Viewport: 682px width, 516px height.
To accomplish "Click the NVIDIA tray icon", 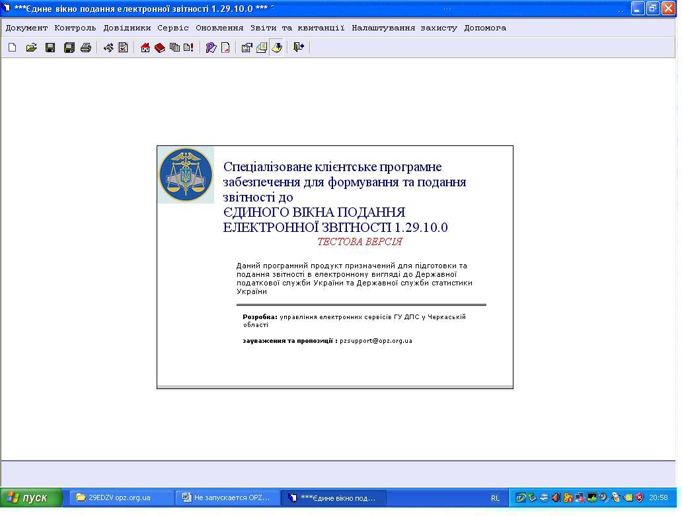I will (x=628, y=498).
